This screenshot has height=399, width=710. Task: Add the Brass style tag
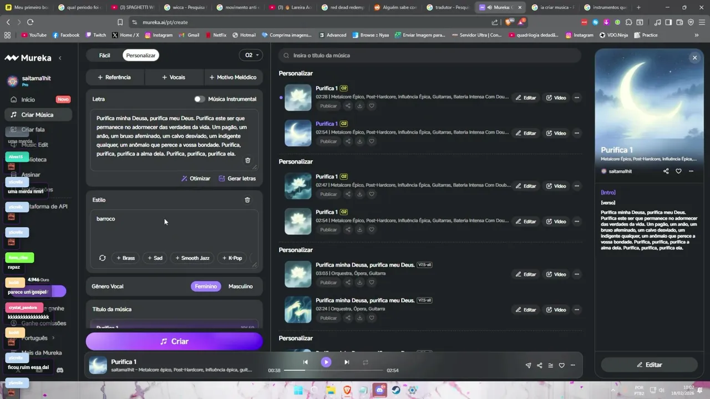[125, 258]
